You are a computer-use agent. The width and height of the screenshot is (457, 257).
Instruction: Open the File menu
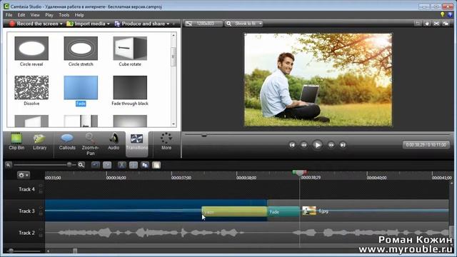click(x=9, y=15)
